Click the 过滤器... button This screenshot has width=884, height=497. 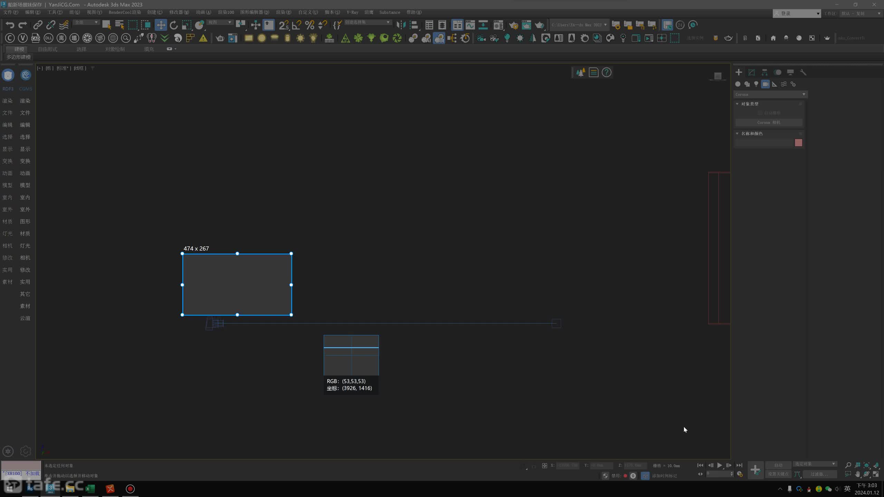click(819, 474)
